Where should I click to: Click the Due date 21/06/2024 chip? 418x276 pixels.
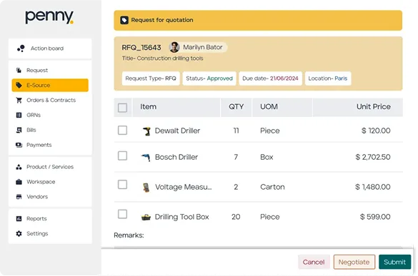(270, 78)
